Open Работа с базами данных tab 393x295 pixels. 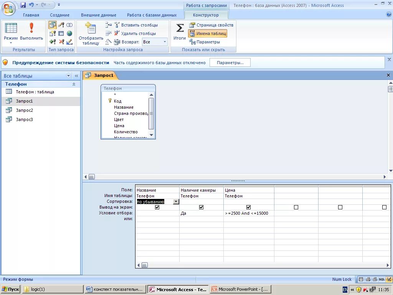pyautogui.click(x=152, y=15)
